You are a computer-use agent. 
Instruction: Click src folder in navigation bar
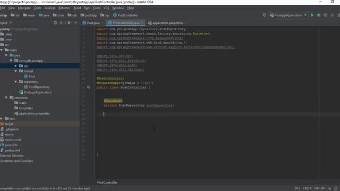coord(15,15)
